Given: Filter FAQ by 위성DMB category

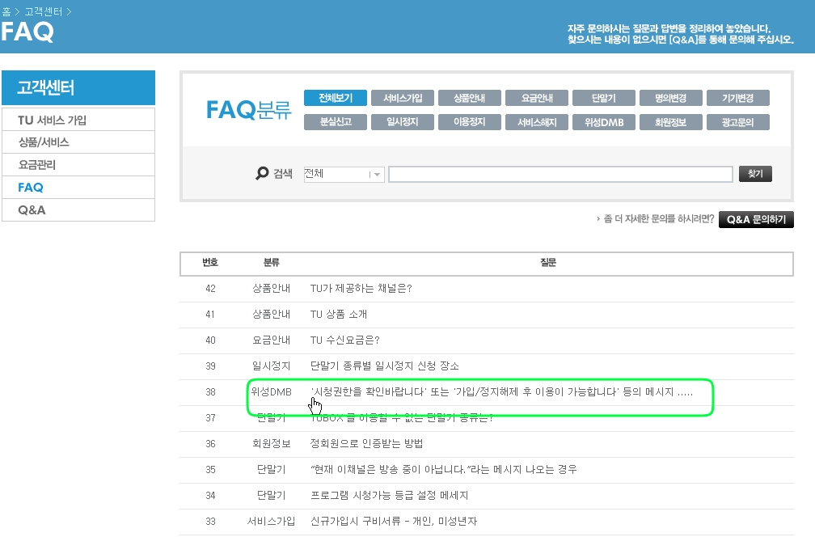Looking at the screenshot, I should tap(603, 122).
